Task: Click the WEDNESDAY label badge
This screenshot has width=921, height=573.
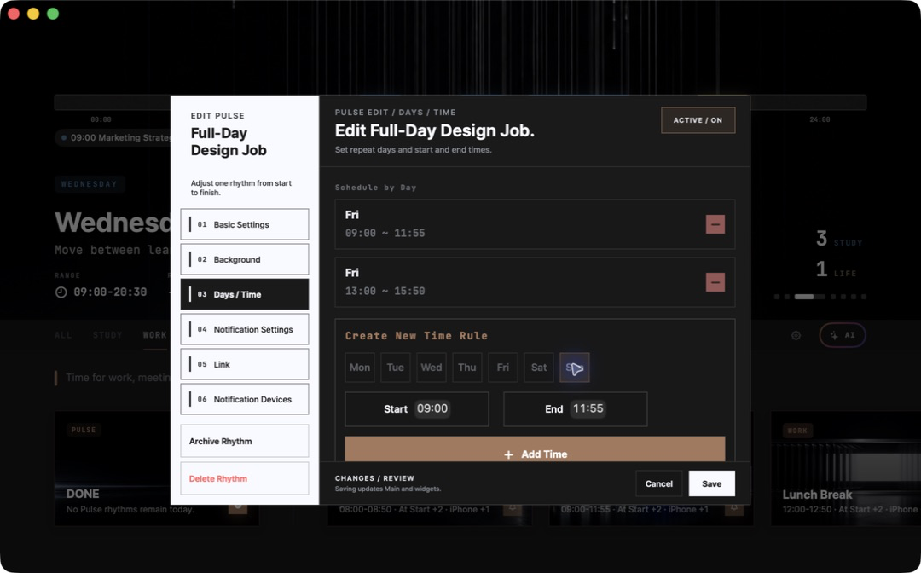Action: point(90,184)
